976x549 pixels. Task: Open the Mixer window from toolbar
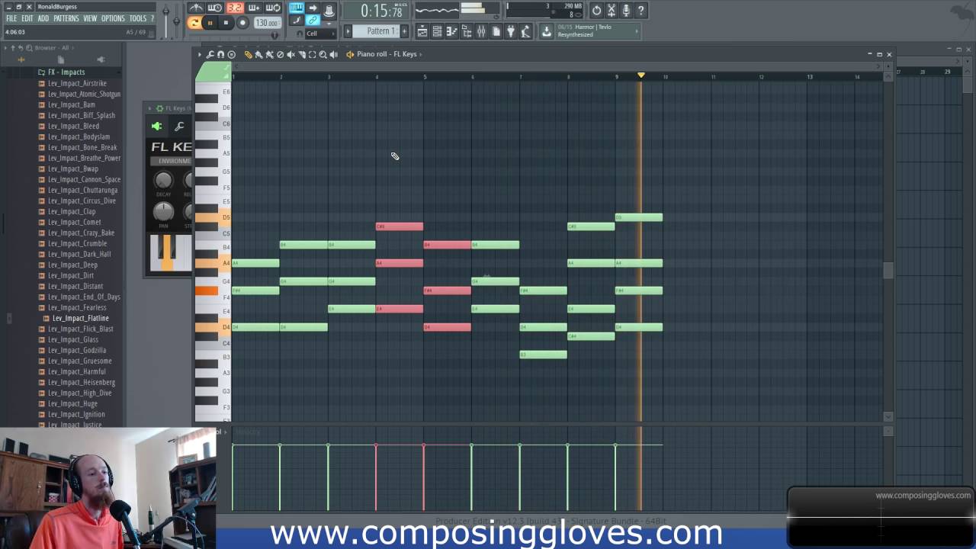point(481,31)
